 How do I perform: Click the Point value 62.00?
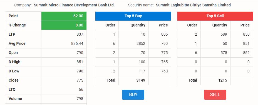78,16
